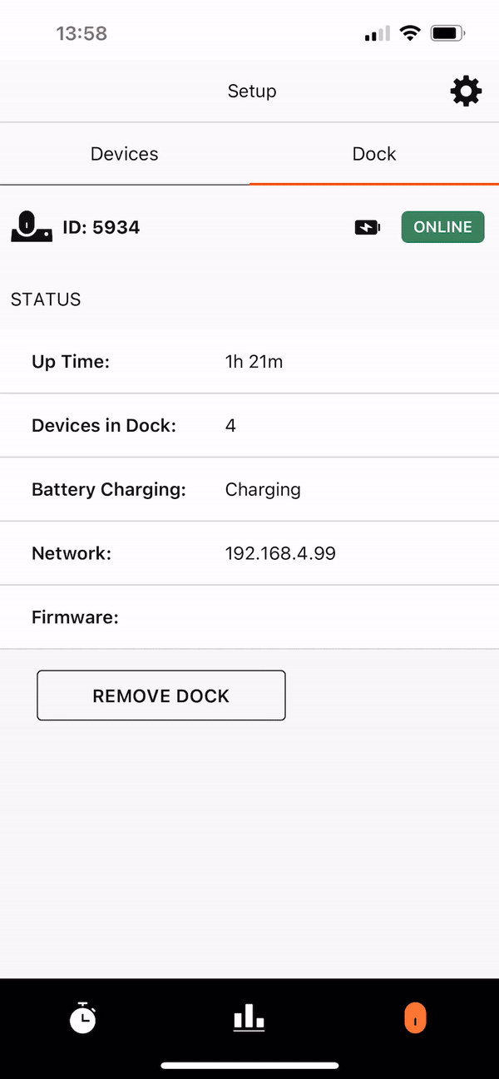Open statistics via the bar chart icon
Image resolution: width=499 pixels, height=1079 pixels.
[x=249, y=1017]
